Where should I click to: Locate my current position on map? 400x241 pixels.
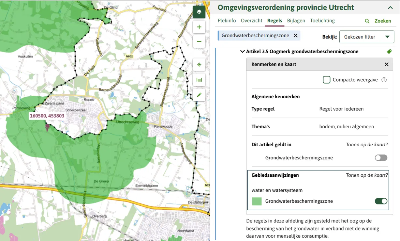(x=199, y=65)
